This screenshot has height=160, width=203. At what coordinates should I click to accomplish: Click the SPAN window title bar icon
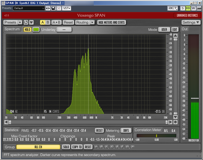[x=3, y=3]
